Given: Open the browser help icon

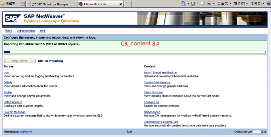Looking at the screenshot, I should 269,4.
